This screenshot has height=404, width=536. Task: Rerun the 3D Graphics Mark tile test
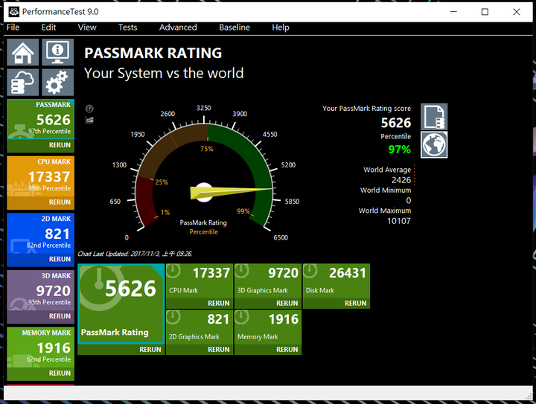287,304
